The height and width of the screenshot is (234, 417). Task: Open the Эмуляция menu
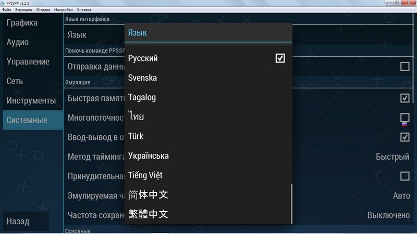coord(23,10)
